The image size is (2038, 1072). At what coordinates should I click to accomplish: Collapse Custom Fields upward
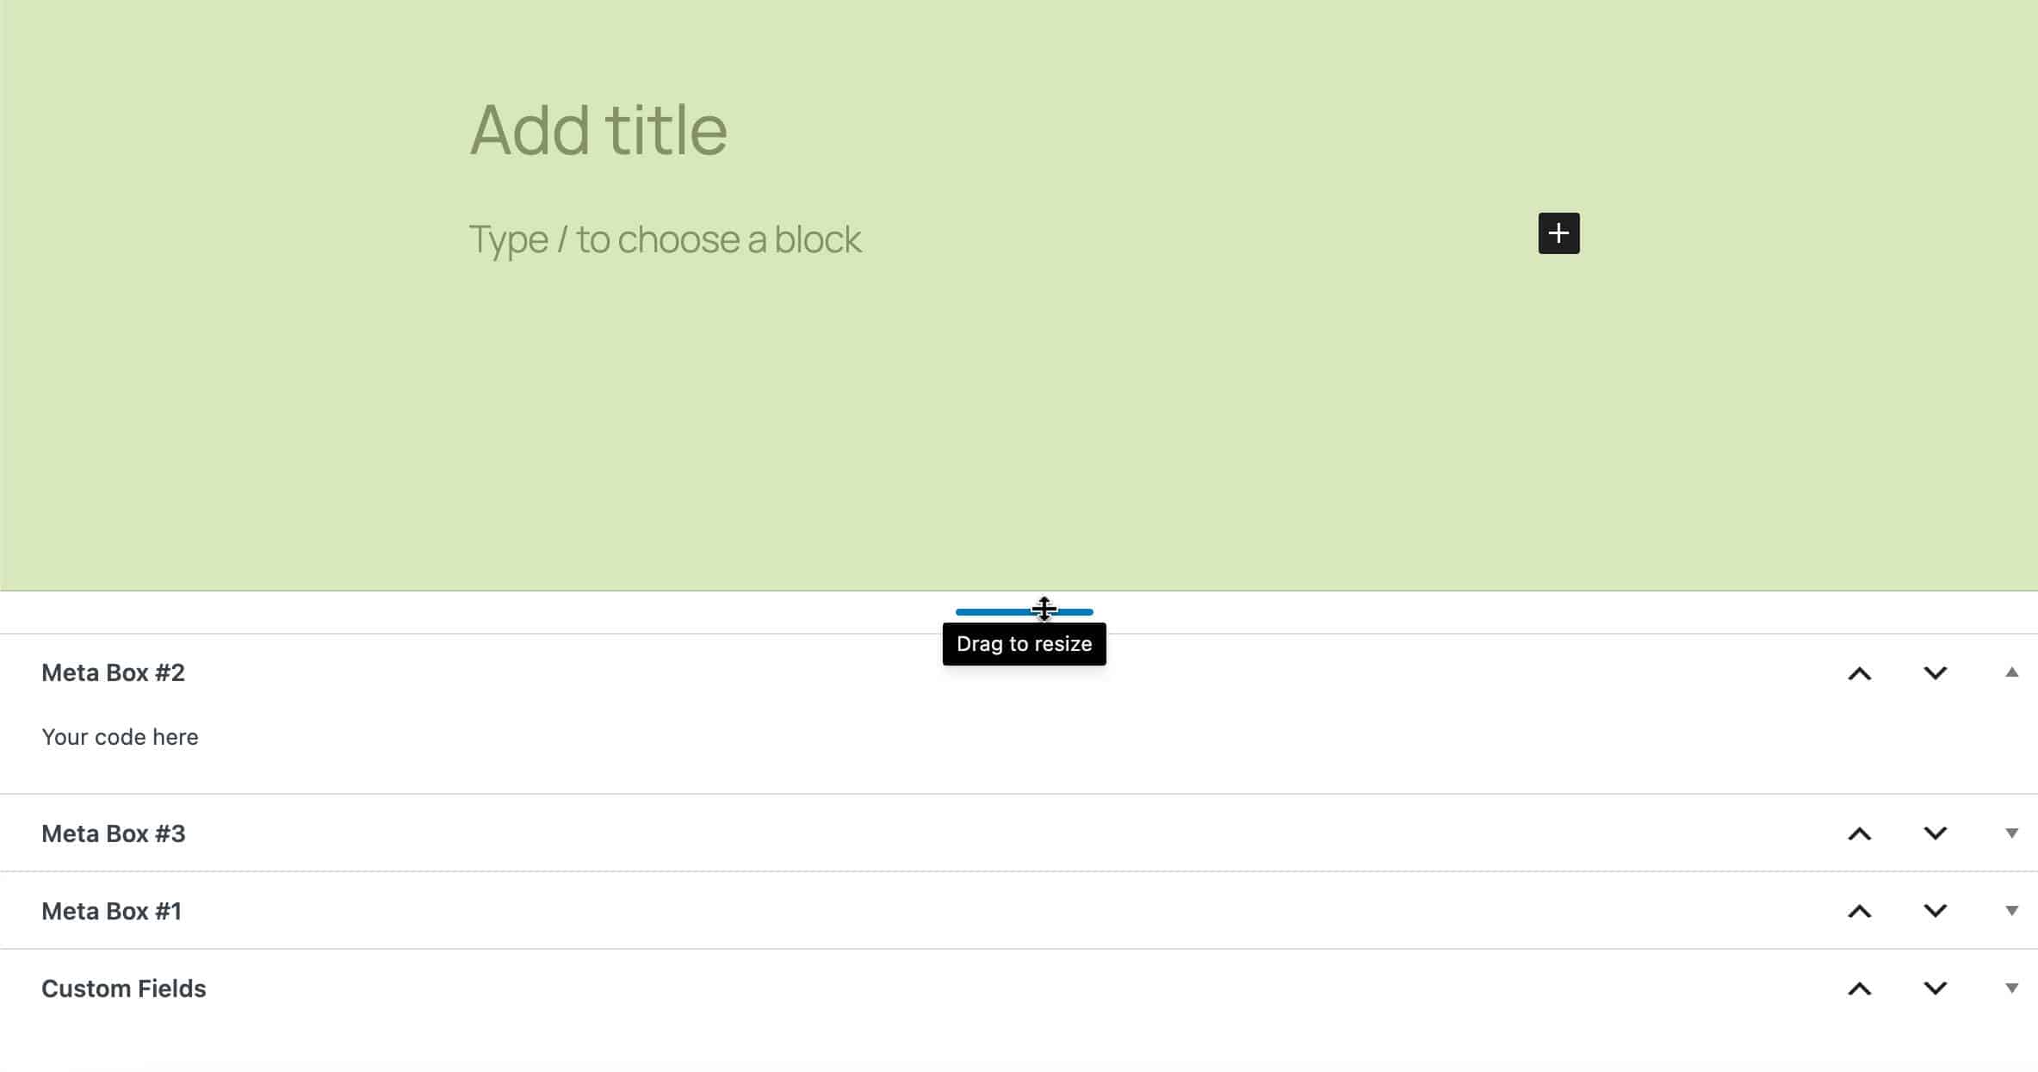pyautogui.click(x=1860, y=987)
